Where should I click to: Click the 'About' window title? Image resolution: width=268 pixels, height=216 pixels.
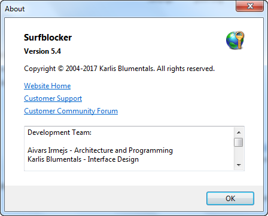[15, 9]
